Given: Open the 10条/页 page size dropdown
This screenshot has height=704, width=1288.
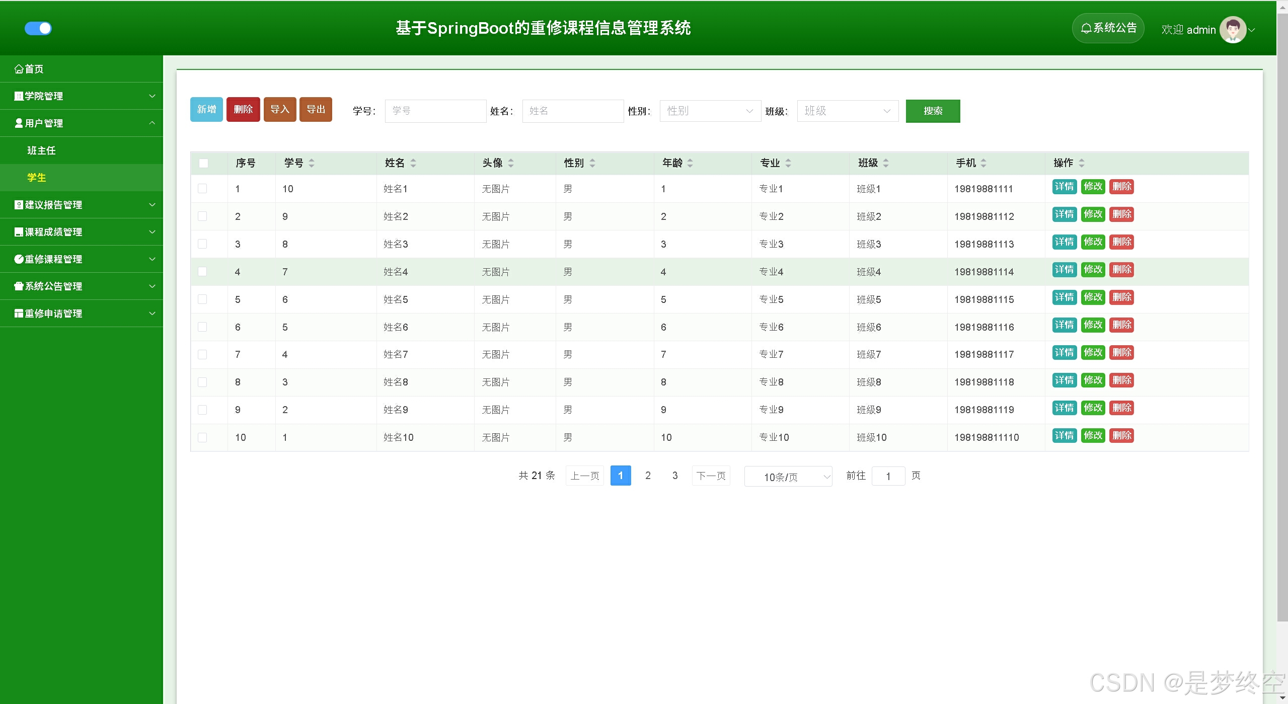Looking at the screenshot, I should (788, 477).
